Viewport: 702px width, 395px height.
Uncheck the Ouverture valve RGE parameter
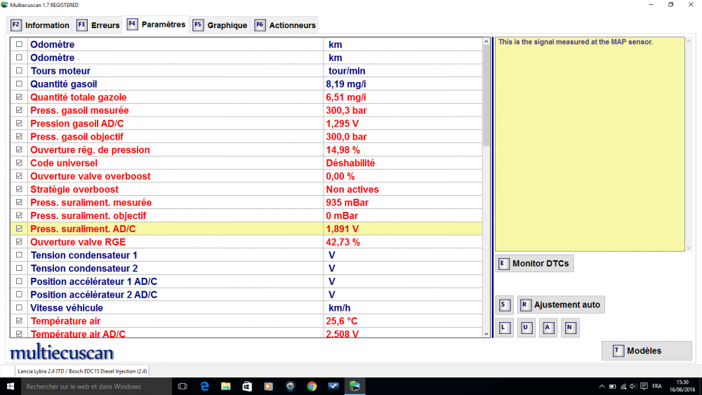19,242
